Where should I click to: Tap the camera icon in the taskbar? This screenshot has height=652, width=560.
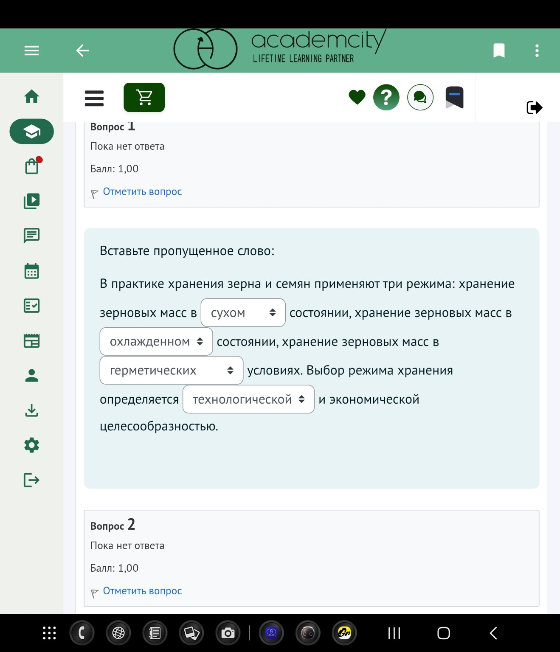point(228,633)
